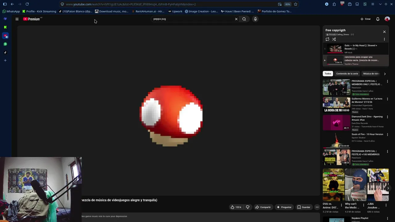Screen dimensions: 395x222
Task: Open options for Guillermo Moreno video
Action: point(387,99)
